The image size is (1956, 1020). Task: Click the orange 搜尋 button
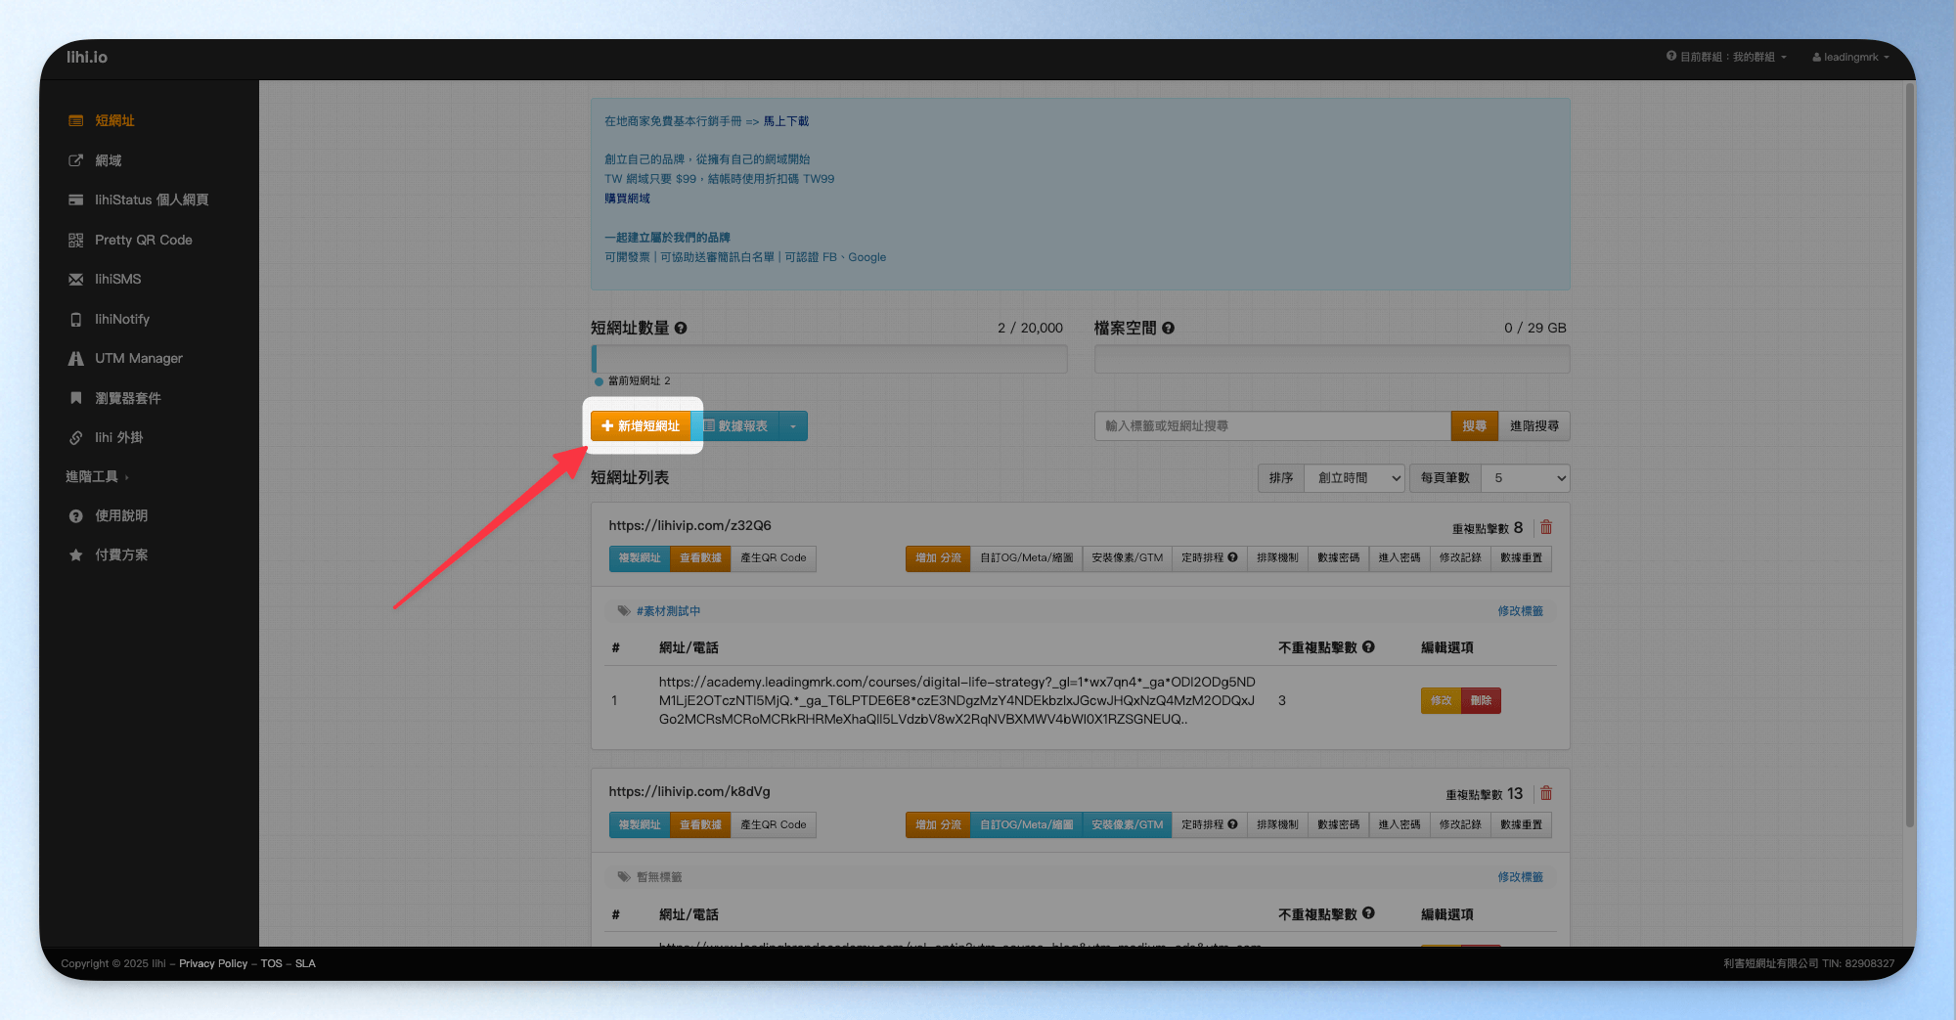1474,426
